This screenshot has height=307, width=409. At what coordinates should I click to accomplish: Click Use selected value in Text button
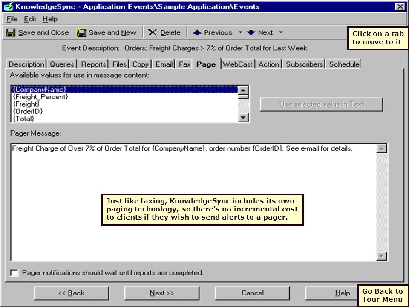(321, 104)
